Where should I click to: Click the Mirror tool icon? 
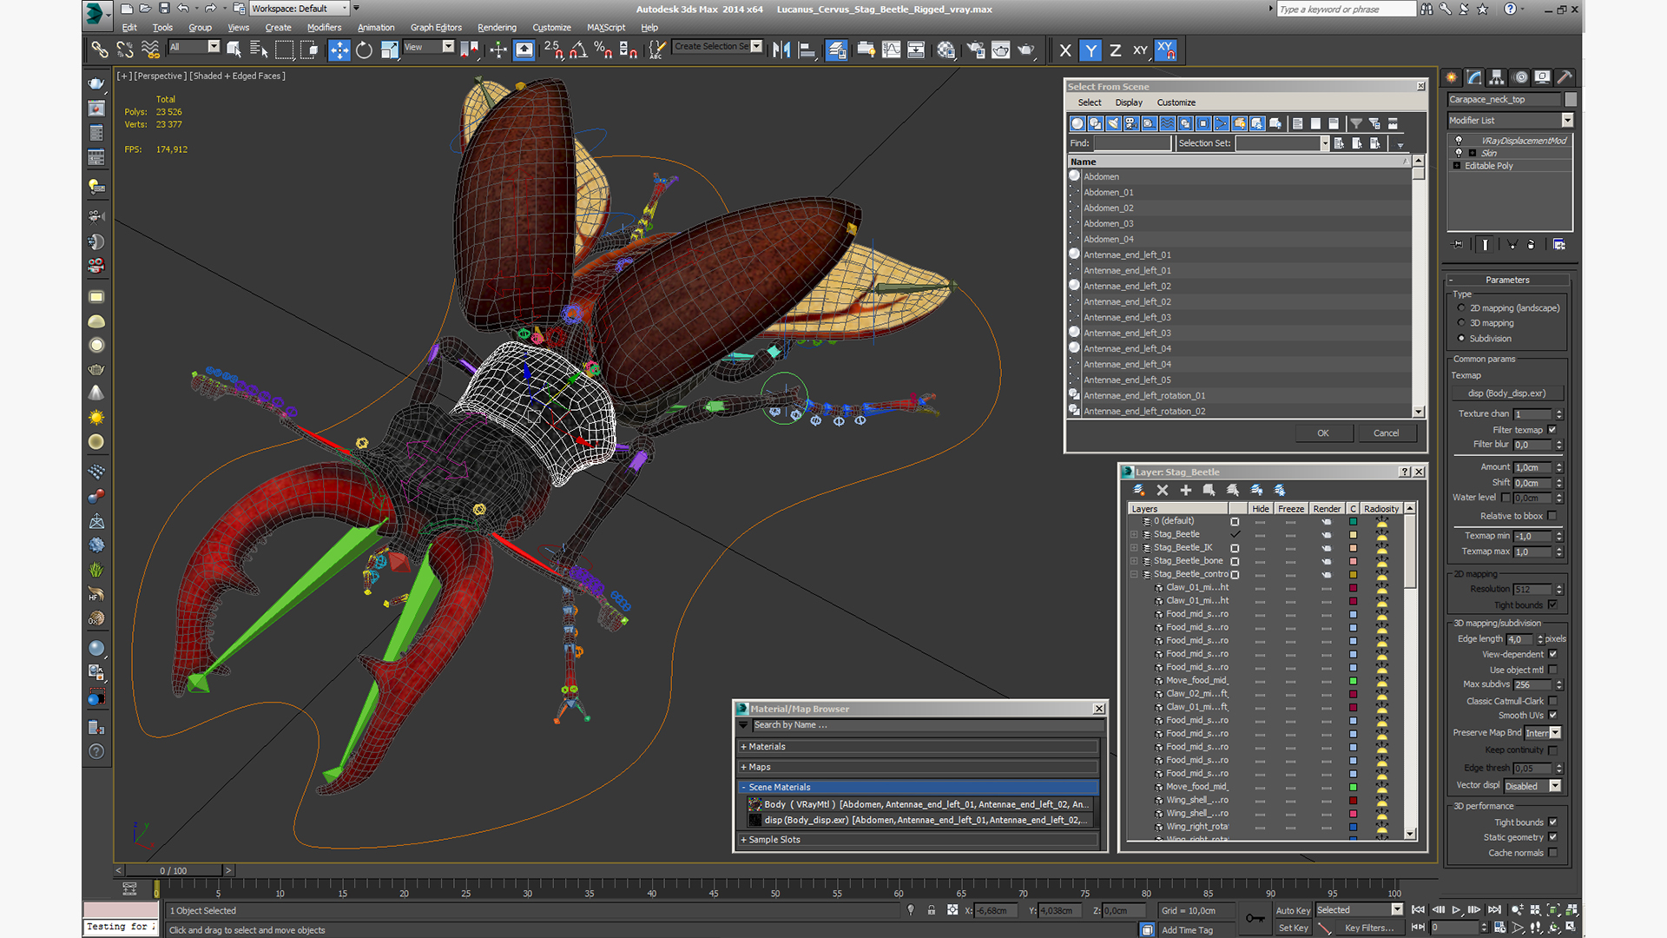point(781,50)
